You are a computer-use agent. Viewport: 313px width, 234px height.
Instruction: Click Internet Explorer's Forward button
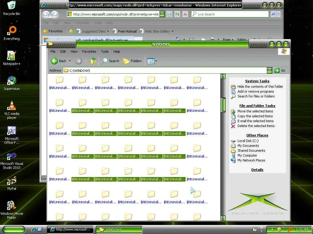tap(54, 14)
